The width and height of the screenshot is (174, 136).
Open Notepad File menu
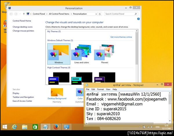88,89
